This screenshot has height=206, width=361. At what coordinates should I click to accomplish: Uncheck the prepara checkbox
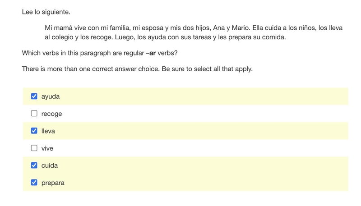[x=34, y=182]
